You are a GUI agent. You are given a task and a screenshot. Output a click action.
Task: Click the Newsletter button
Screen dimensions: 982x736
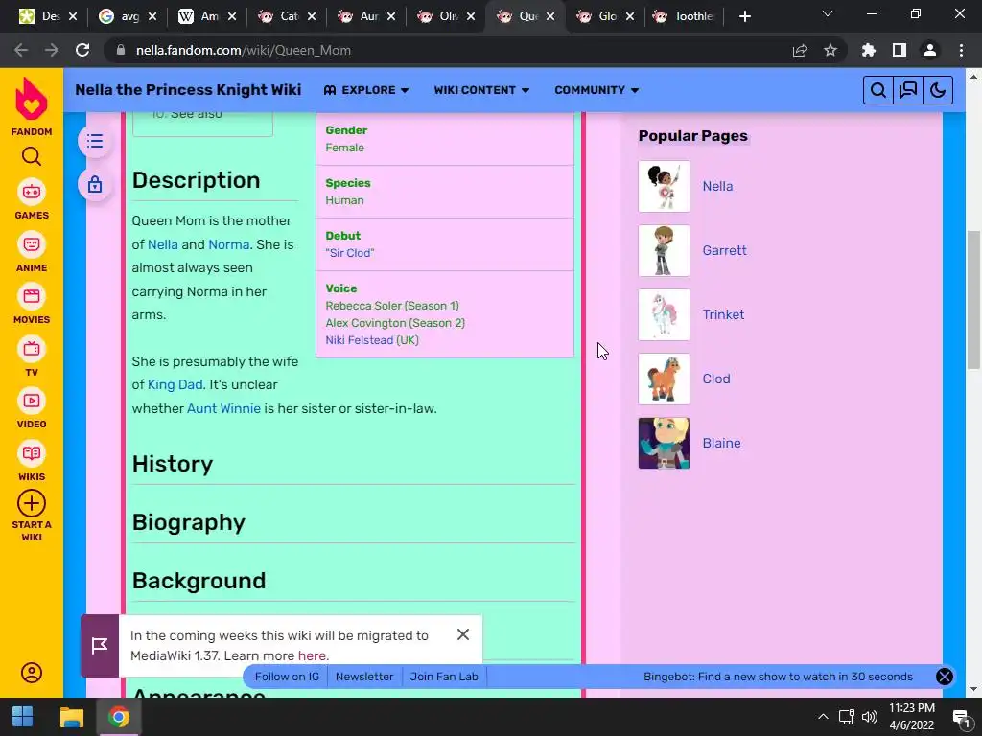(x=364, y=677)
